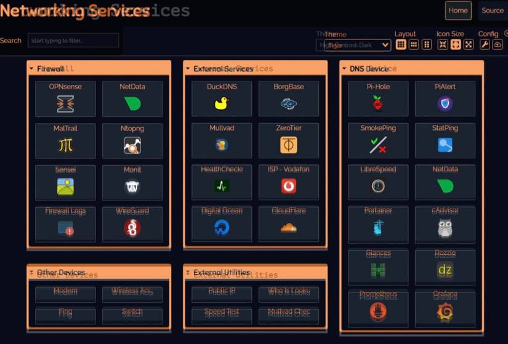Open the PiAlert shield tile
The height and width of the screenshot is (344, 508).
coord(445,98)
